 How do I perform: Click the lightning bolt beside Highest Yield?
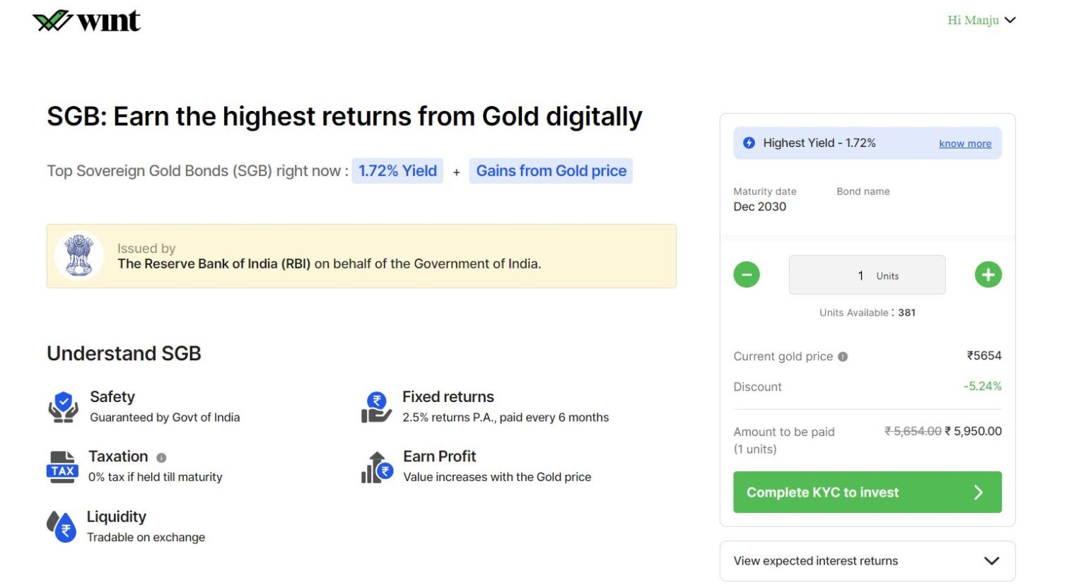748,143
